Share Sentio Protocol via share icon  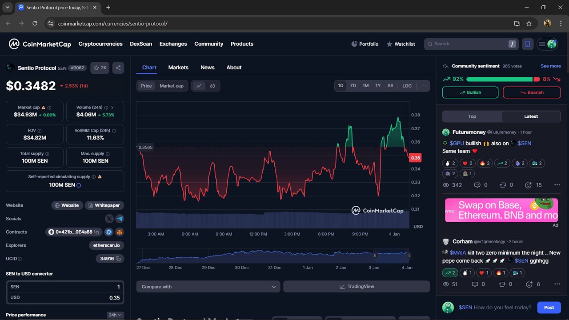118,68
